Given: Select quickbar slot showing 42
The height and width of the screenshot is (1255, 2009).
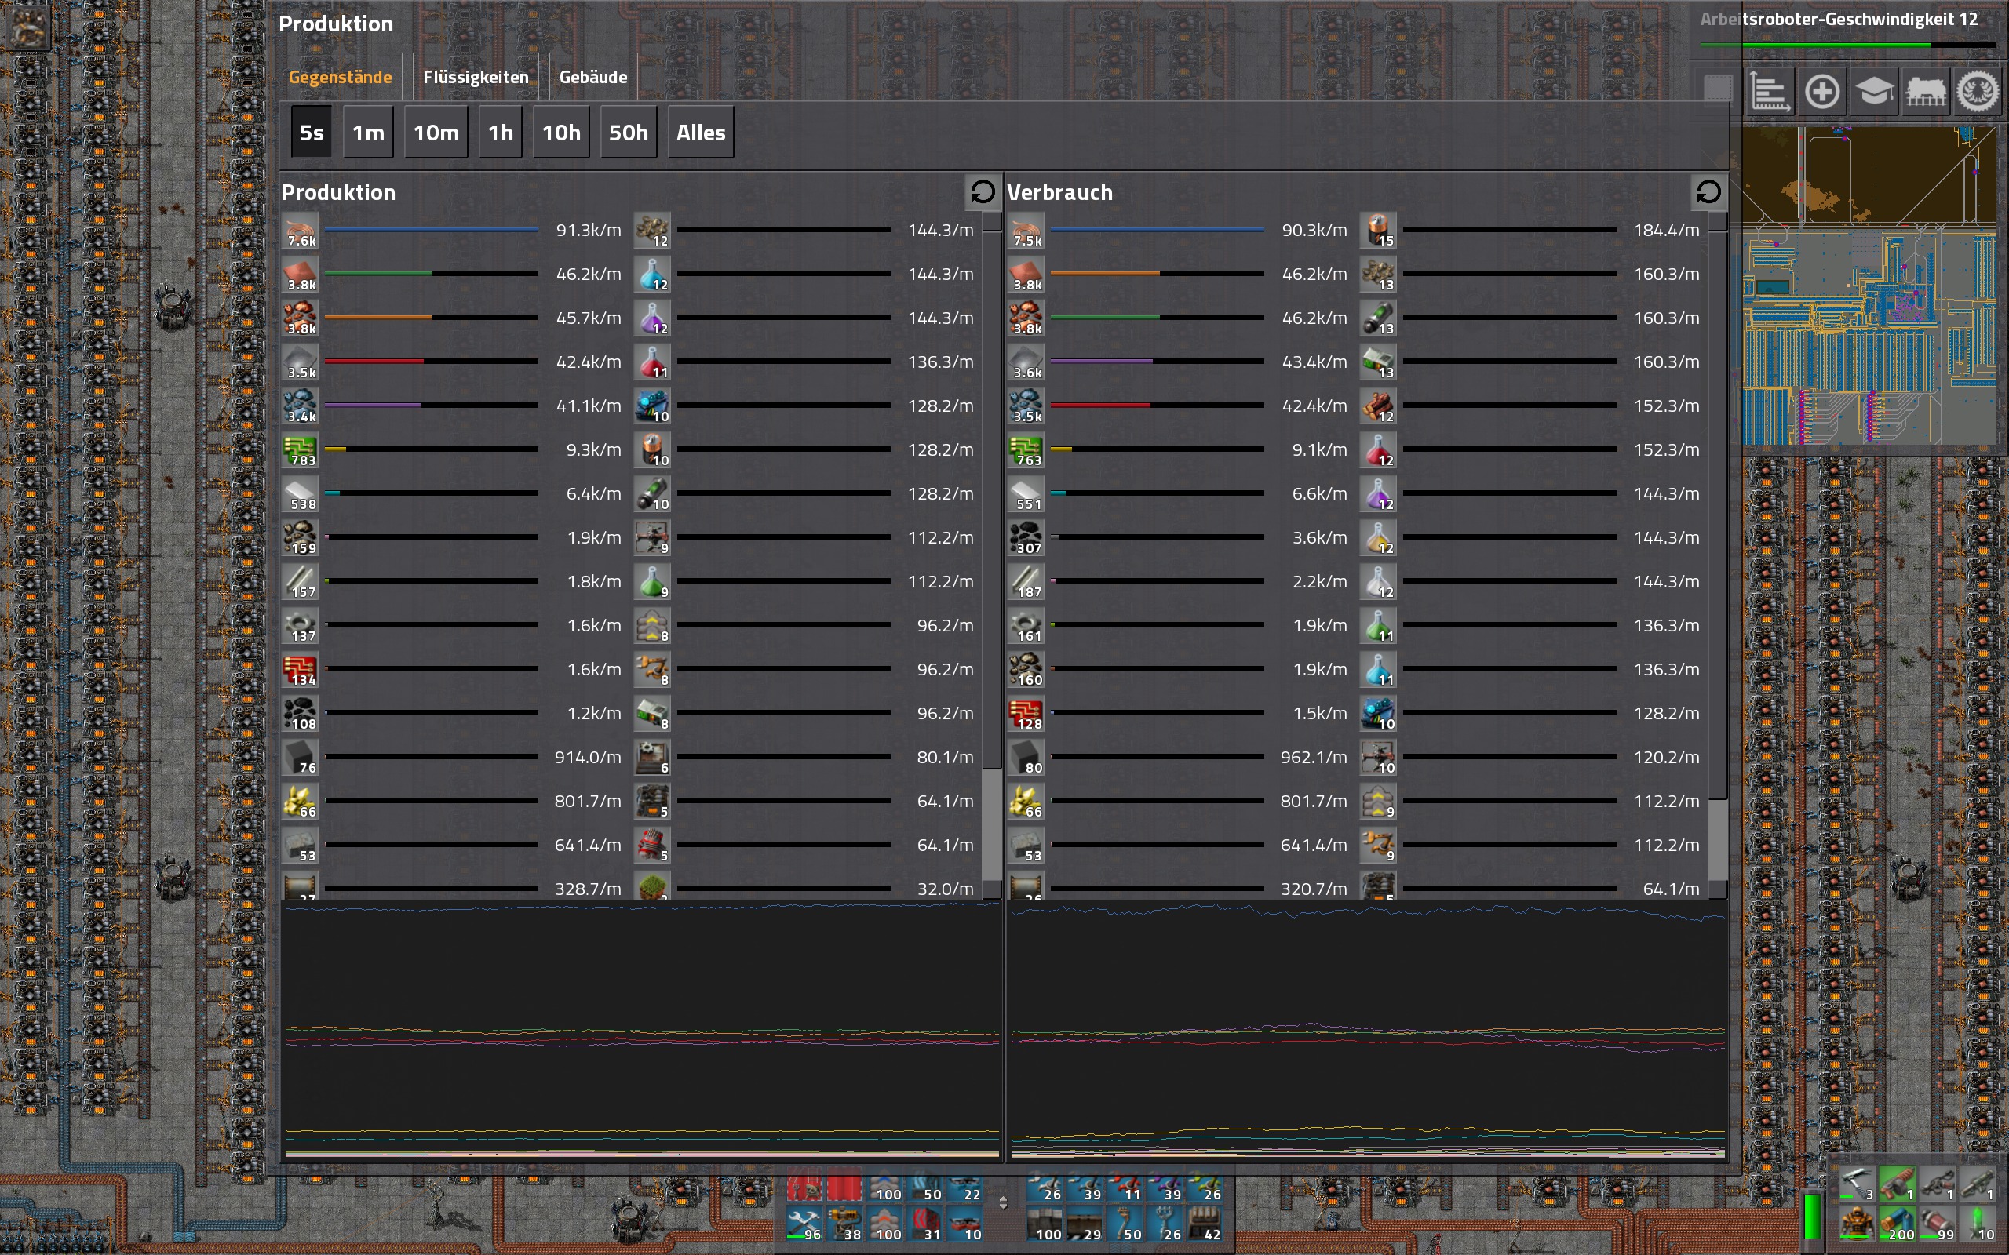Looking at the screenshot, I should click(1205, 1225).
